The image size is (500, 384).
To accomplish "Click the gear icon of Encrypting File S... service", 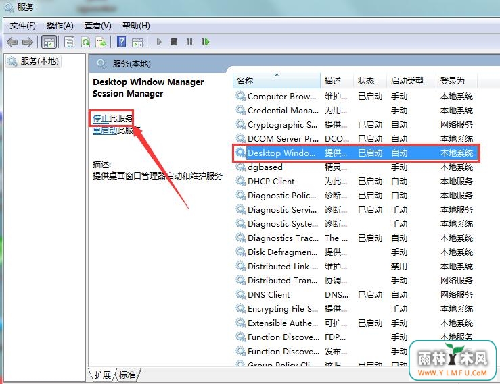I will pos(240,308).
